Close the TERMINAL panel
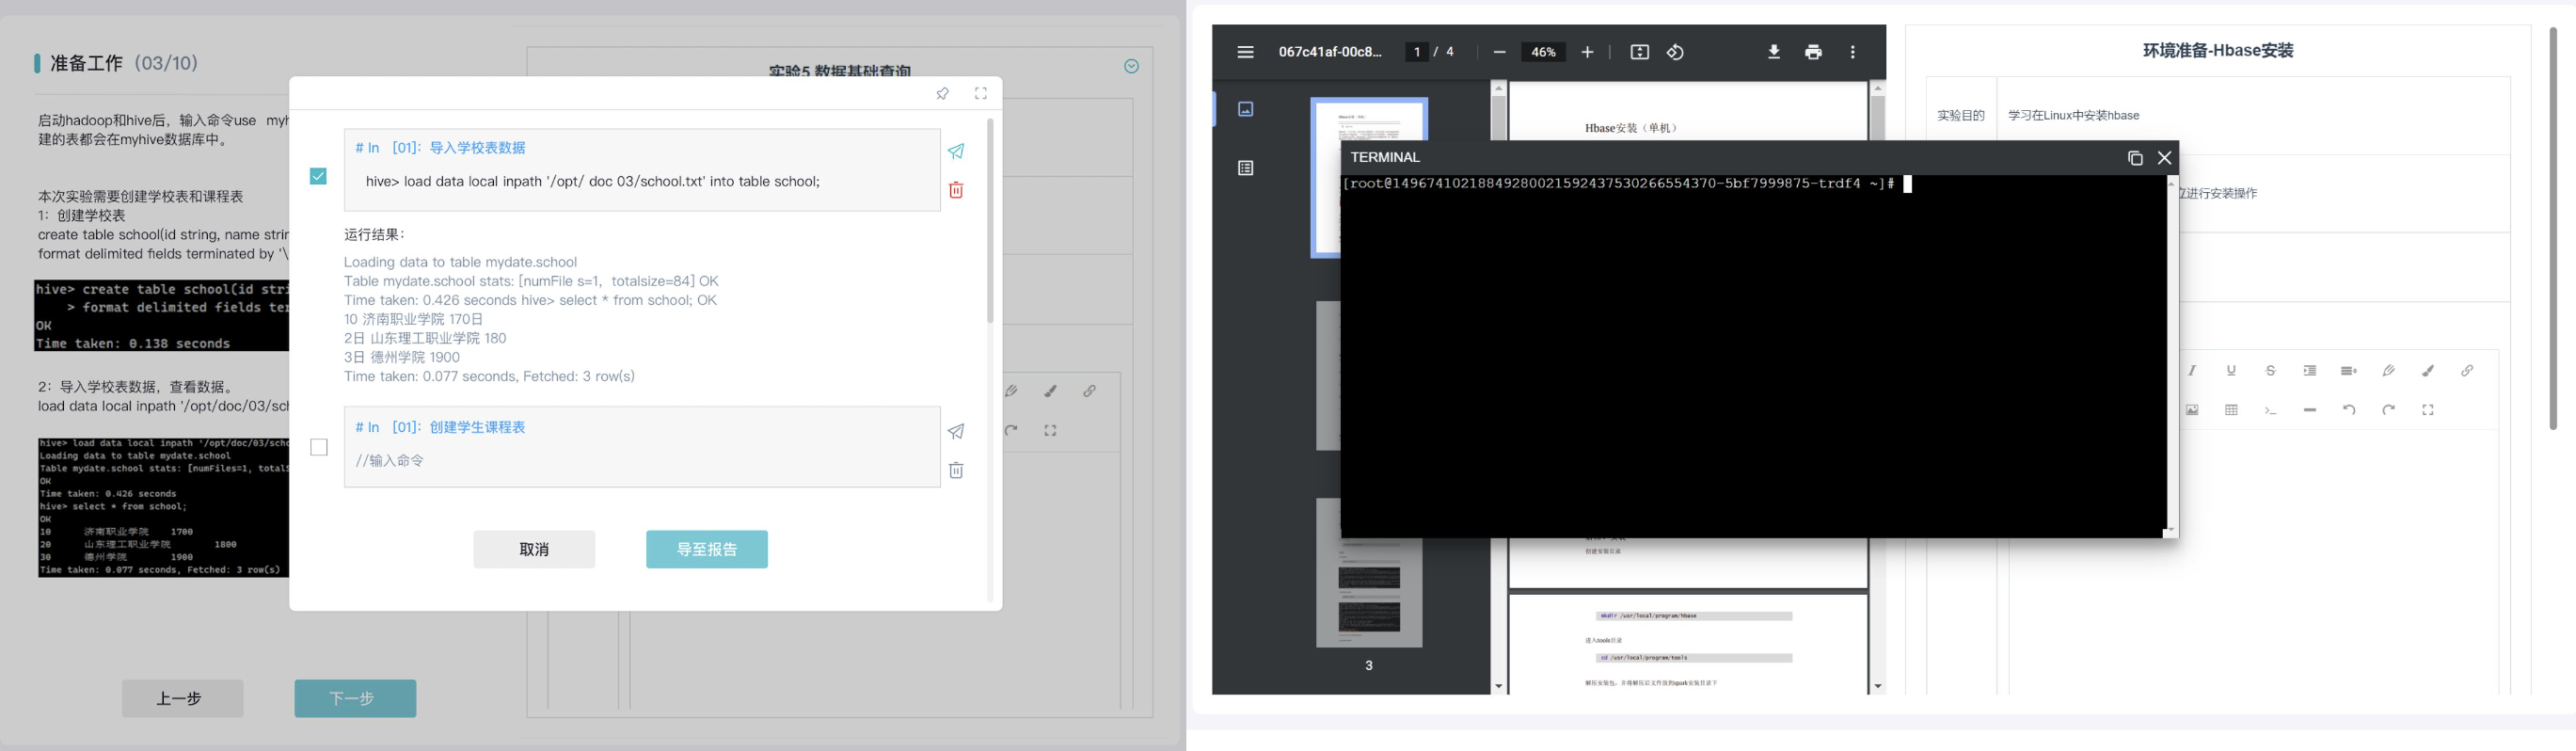2576x751 pixels. click(x=2165, y=158)
